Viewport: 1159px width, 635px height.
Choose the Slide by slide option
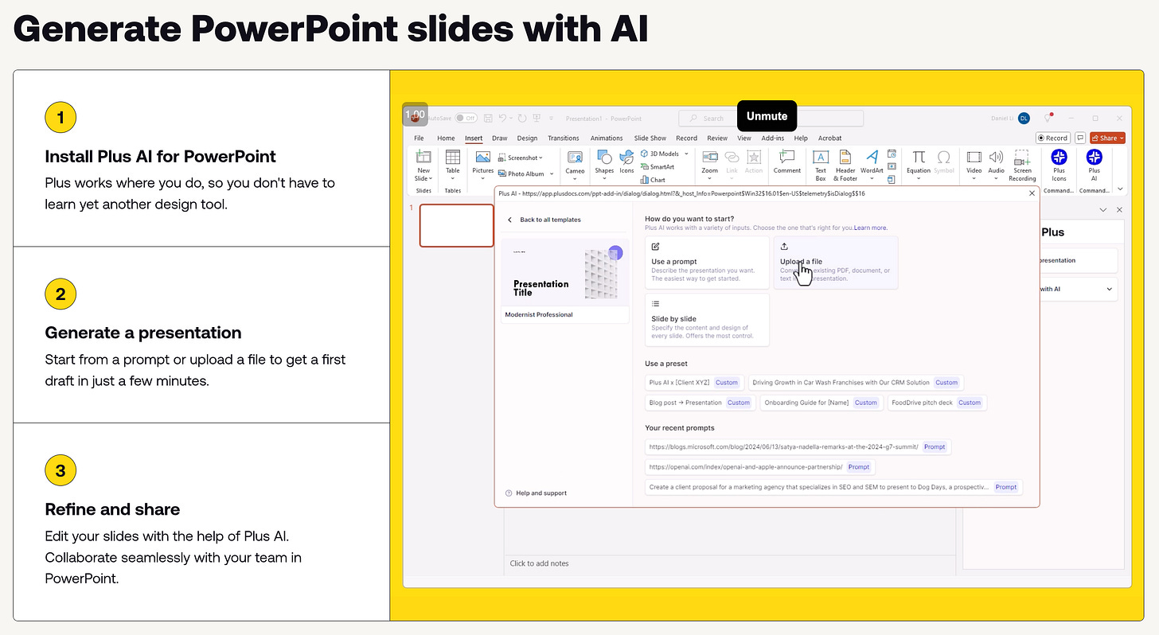click(x=707, y=320)
